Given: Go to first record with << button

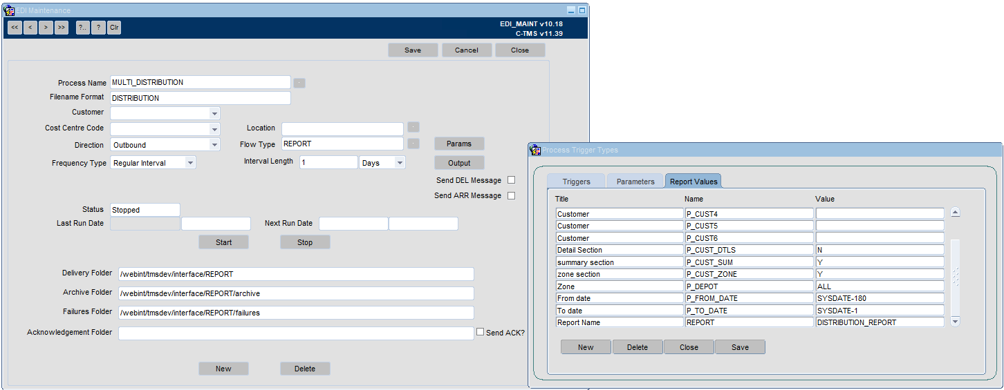Looking at the screenshot, I should point(15,28).
